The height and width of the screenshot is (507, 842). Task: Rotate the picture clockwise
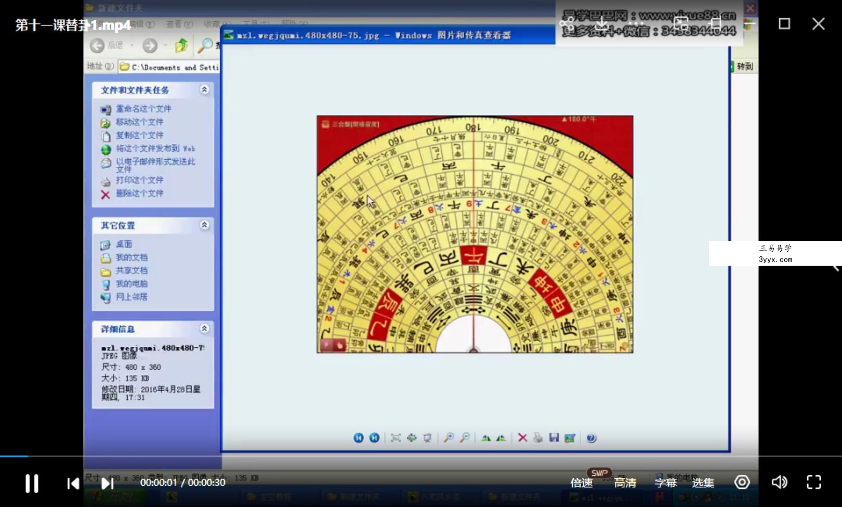pyautogui.click(x=486, y=438)
